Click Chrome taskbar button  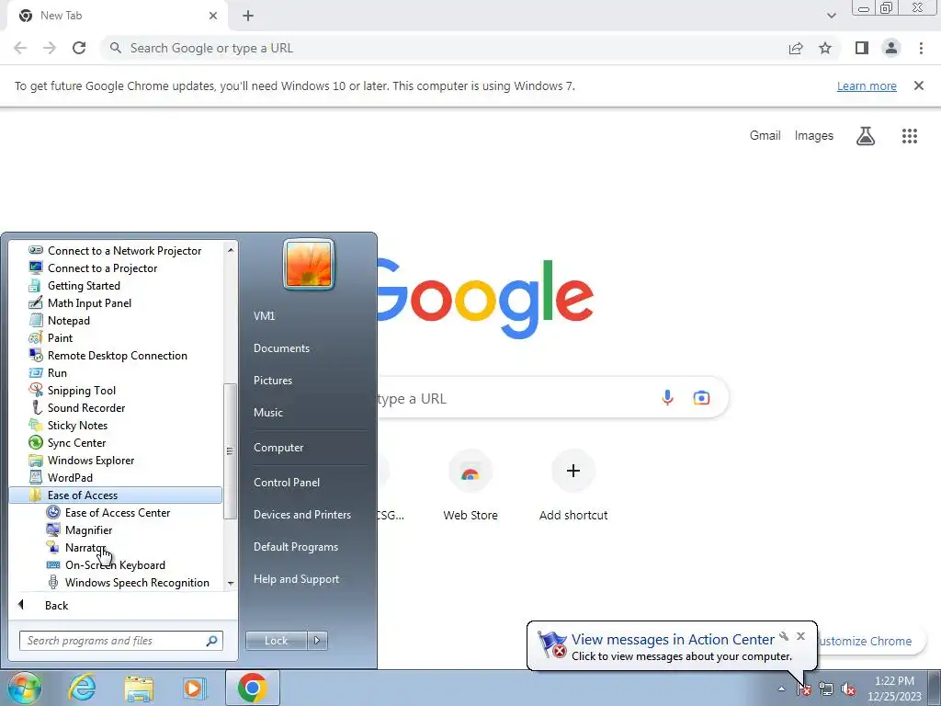(x=253, y=688)
